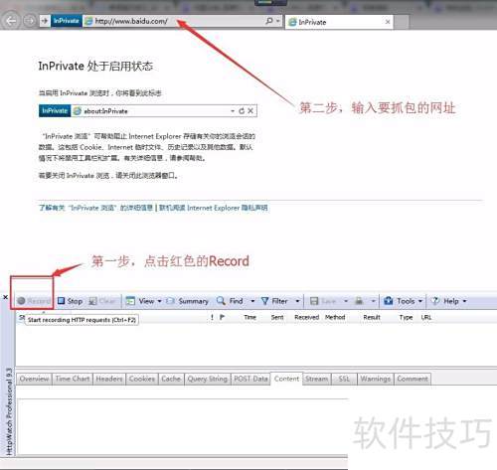Viewport: 497px width, 470px height.
Task: Click the Result column header
Action: (x=372, y=317)
